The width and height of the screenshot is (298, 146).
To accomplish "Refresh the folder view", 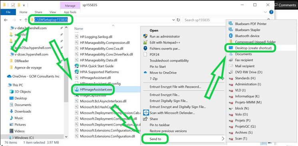I will click(x=178, y=20).
